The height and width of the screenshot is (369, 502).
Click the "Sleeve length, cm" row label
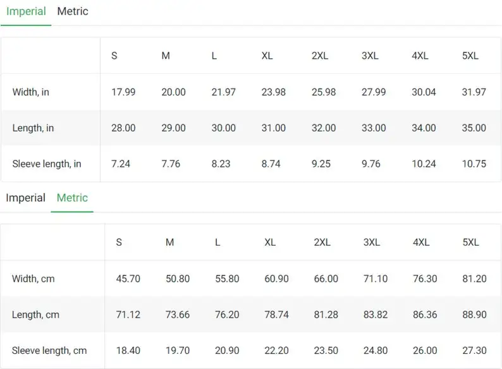click(x=49, y=351)
